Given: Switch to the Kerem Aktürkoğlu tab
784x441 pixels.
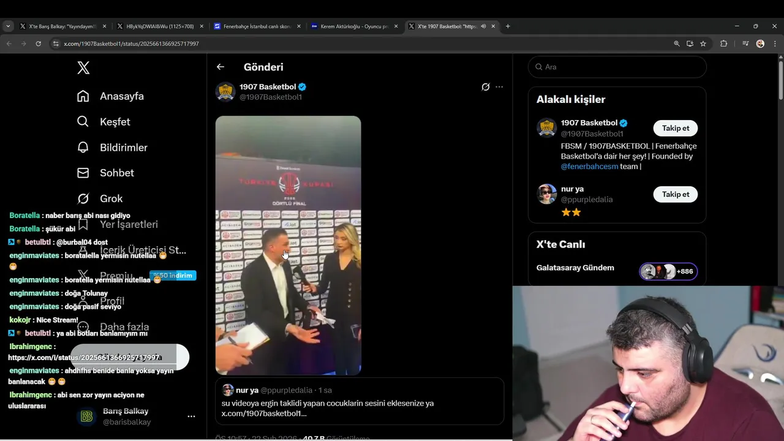Looking at the screenshot, I should [355, 26].
